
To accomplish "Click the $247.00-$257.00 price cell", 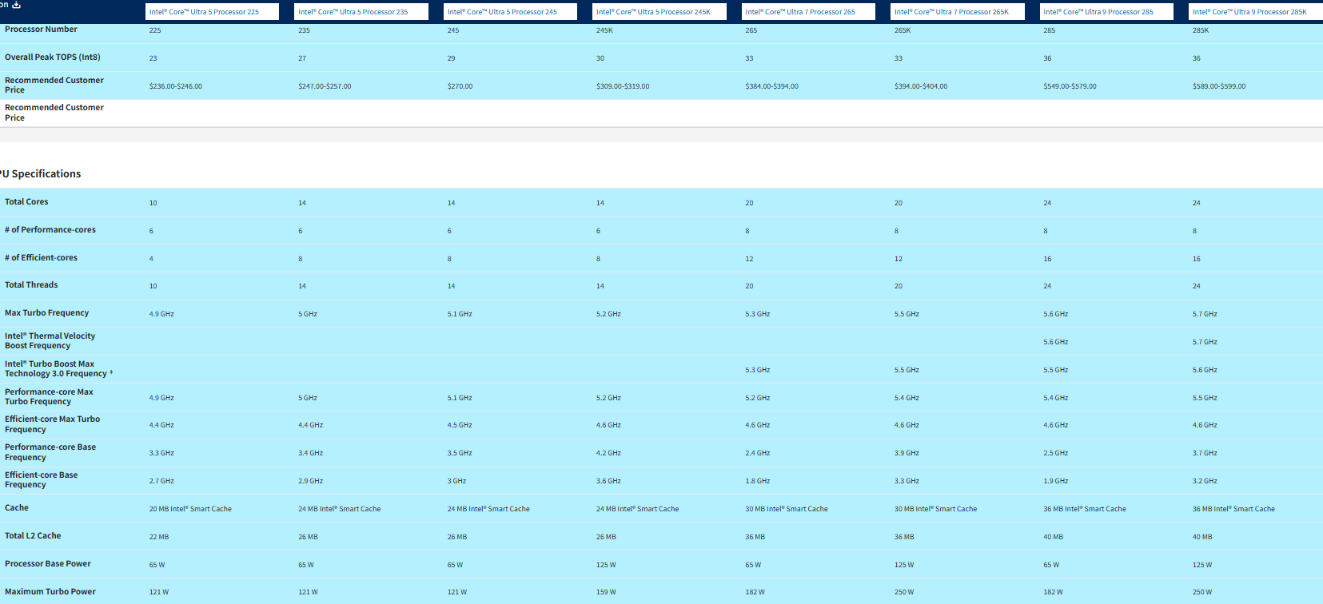I will tap(325, 86).
